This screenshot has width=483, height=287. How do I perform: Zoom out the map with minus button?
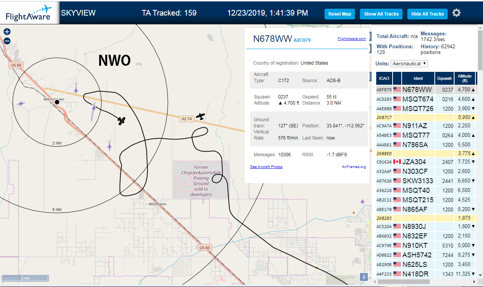point(7,41)
